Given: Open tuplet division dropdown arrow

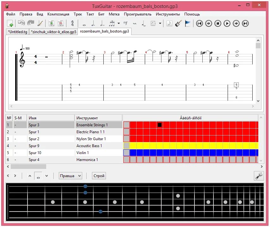Looking at the screenshot, I should (119, 23).
